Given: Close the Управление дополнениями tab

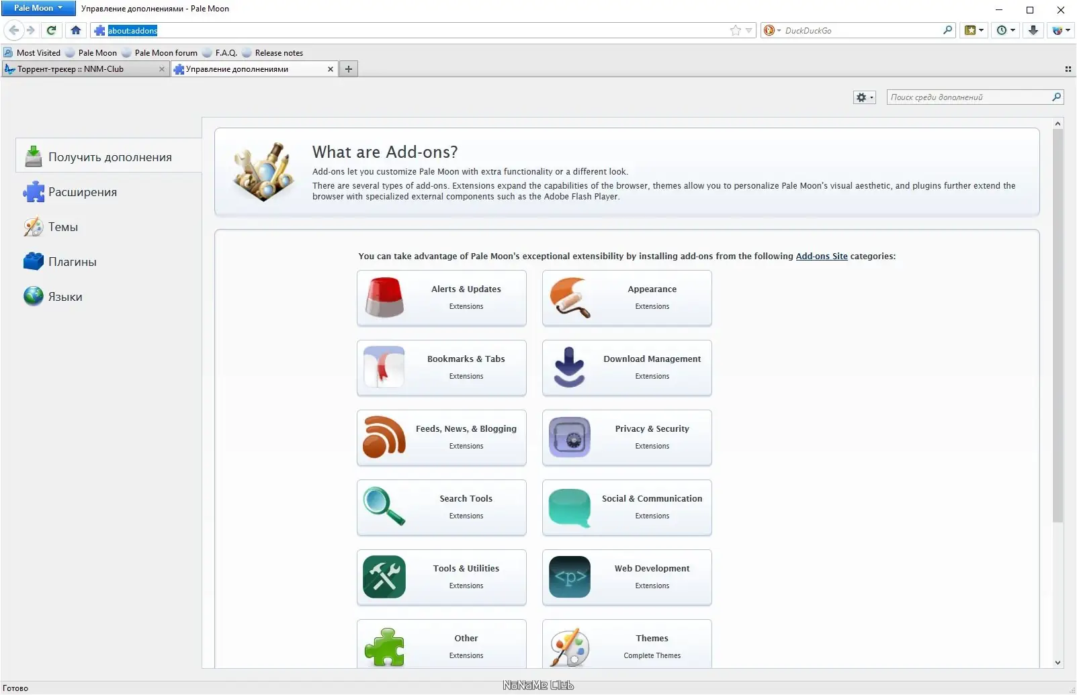Looking at the screenshot, I should click(330, 69).
